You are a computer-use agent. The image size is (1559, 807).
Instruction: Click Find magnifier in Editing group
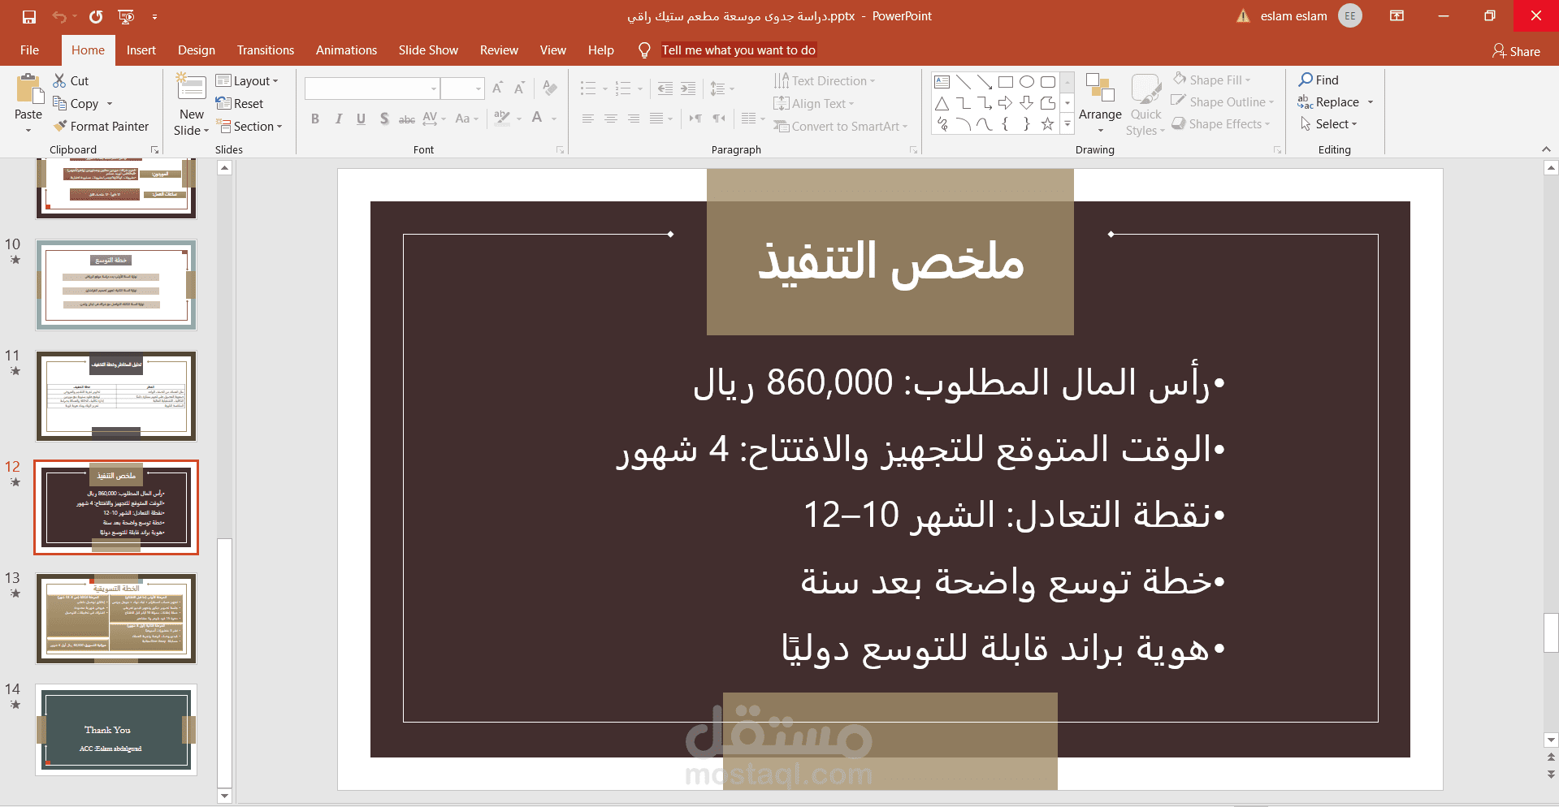1319,80
